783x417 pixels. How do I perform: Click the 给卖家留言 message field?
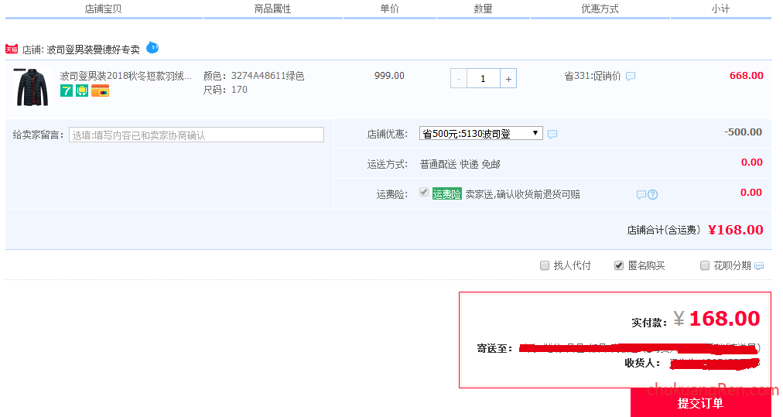coord(197,135)
